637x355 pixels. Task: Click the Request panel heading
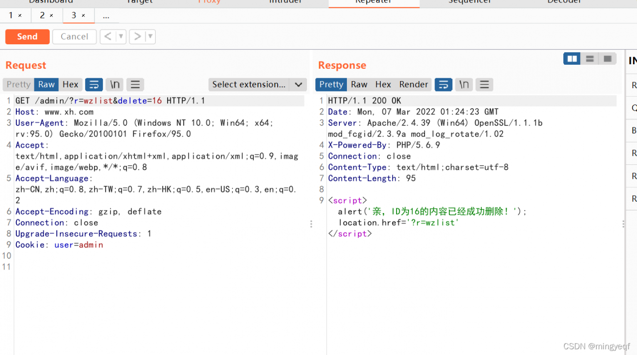coord(26,65)
